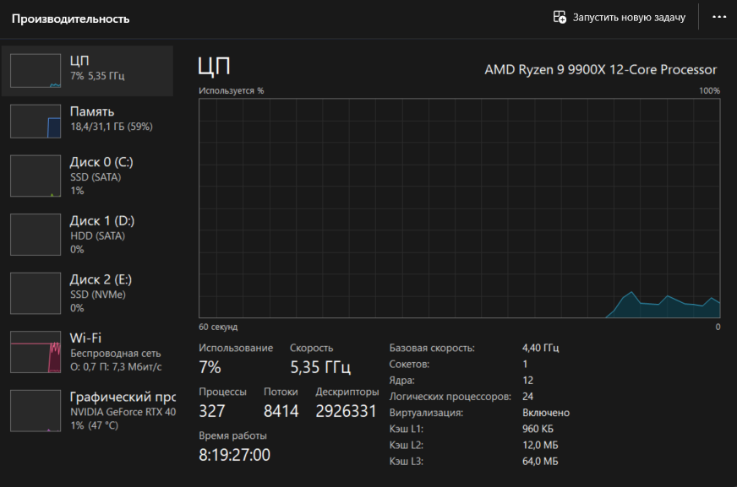Click the Потоки count 8414
Image resolution: width=737 pixels, height=487 pixels.
point(281,411)
